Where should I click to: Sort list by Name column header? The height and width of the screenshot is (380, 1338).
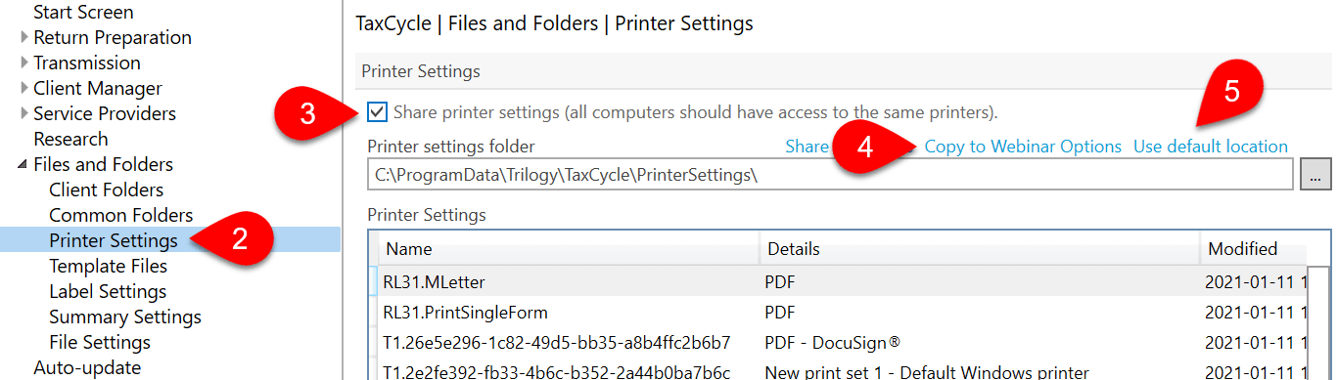coord(569,249)
